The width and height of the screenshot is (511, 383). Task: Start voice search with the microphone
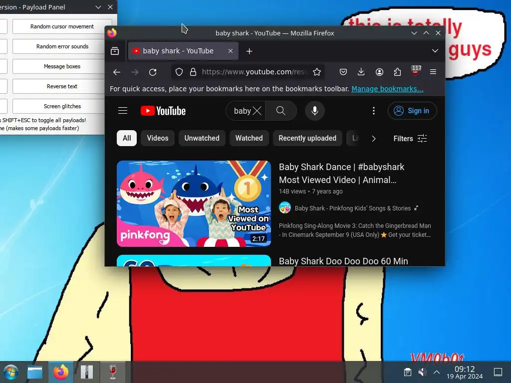[314, 111]
